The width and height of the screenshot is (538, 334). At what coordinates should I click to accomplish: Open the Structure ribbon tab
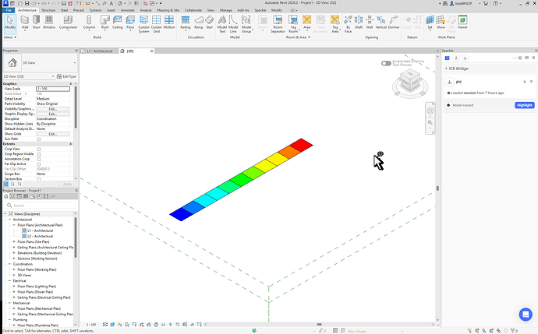pyautogui.click(x=48, y=10)
